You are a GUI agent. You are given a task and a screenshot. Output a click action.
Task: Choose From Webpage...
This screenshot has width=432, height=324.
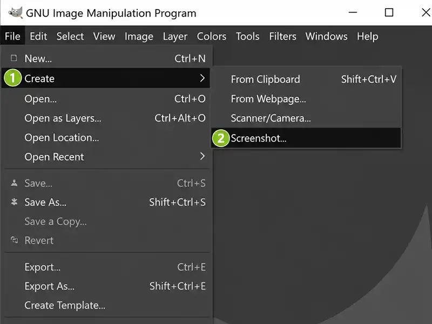(306, 99)
